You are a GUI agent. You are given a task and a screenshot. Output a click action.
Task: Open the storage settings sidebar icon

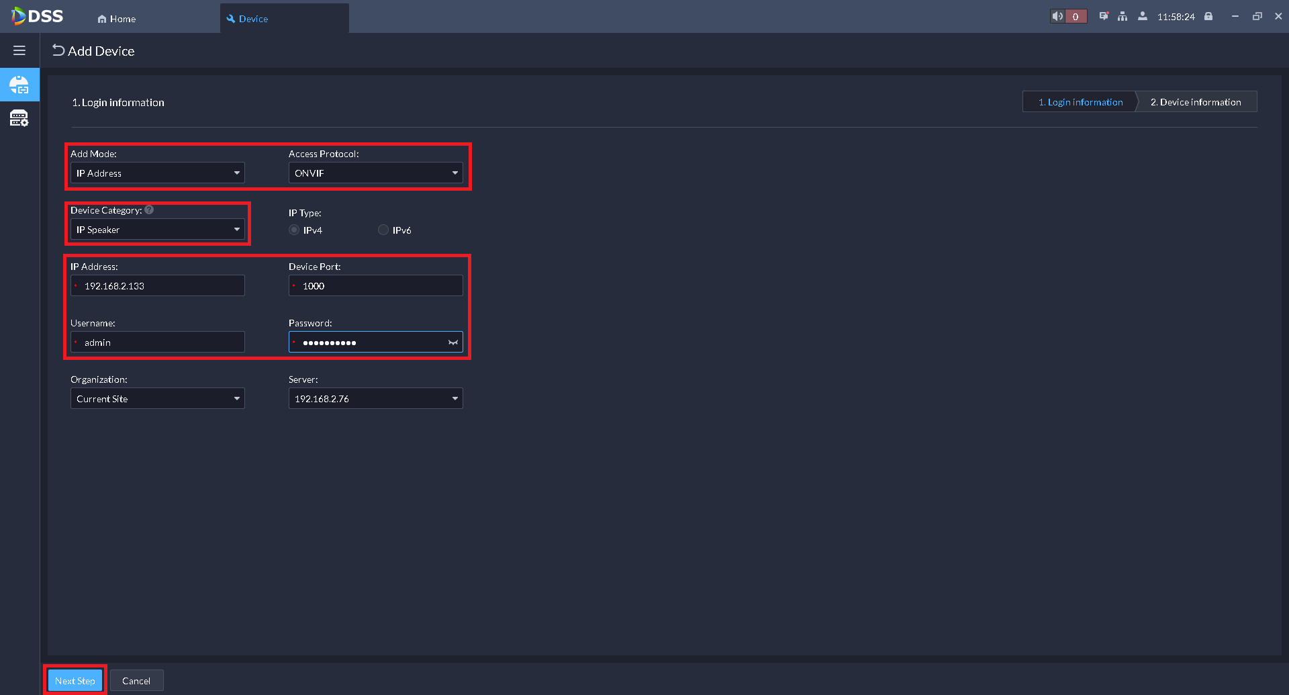[19, 119]
